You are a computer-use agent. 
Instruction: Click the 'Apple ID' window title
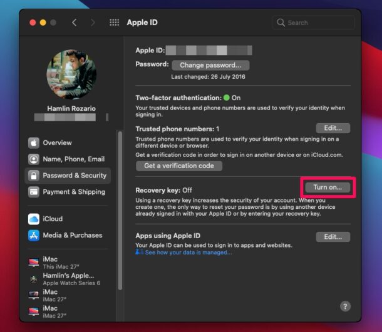(142, 23)
